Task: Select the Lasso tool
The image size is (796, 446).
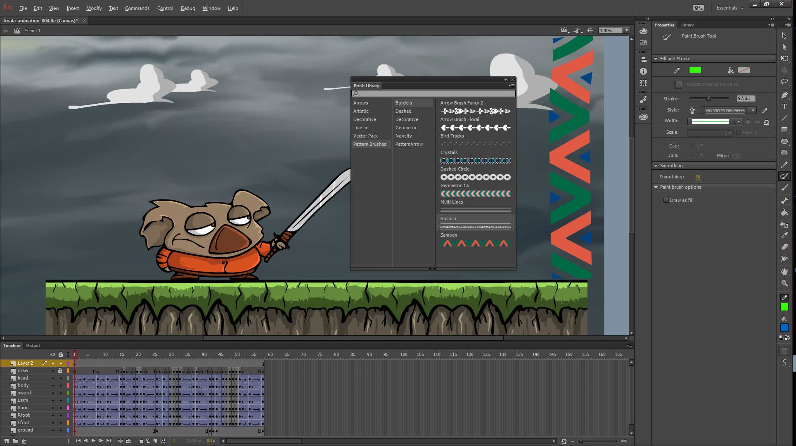Action: (x=784, y=82)
